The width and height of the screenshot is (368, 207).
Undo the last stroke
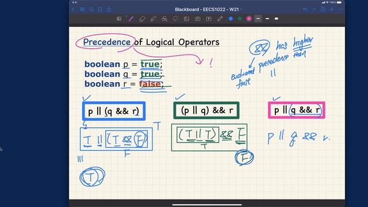tap(305, 9)
